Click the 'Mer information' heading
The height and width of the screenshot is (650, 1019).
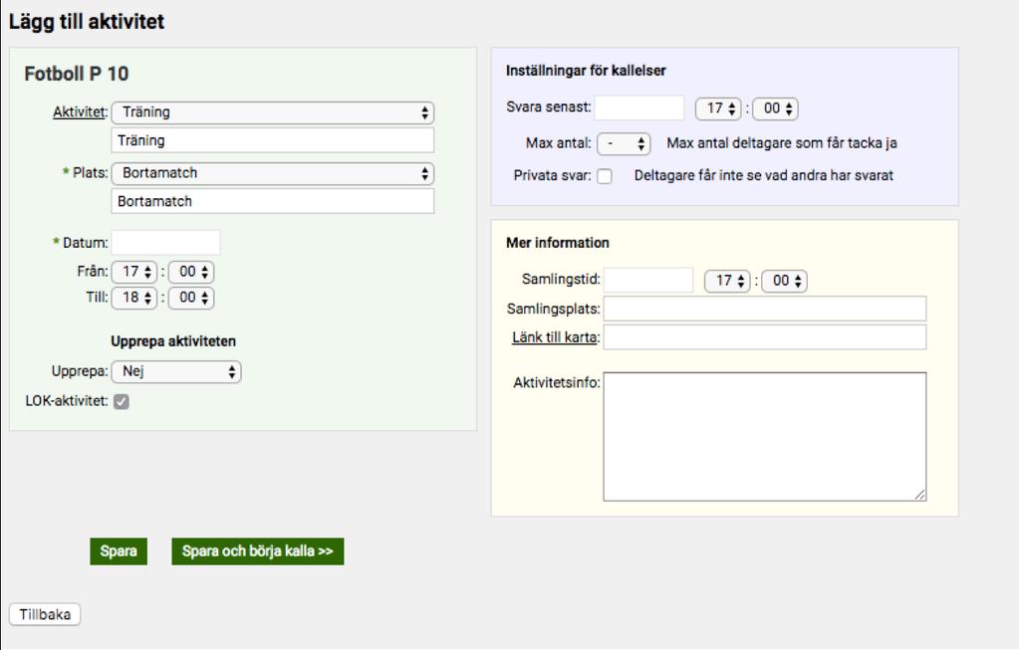pos(558,243)
